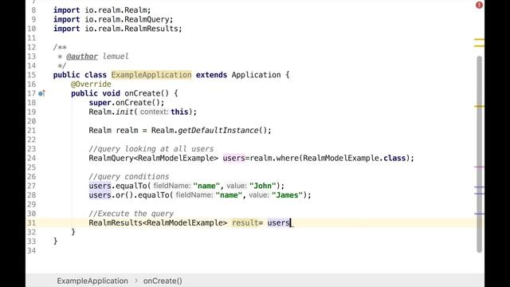Image resolution: width=510 pixels, height=287 pixels.
Task: Click the "John" string literal
Action: click(x=263, y=186)
